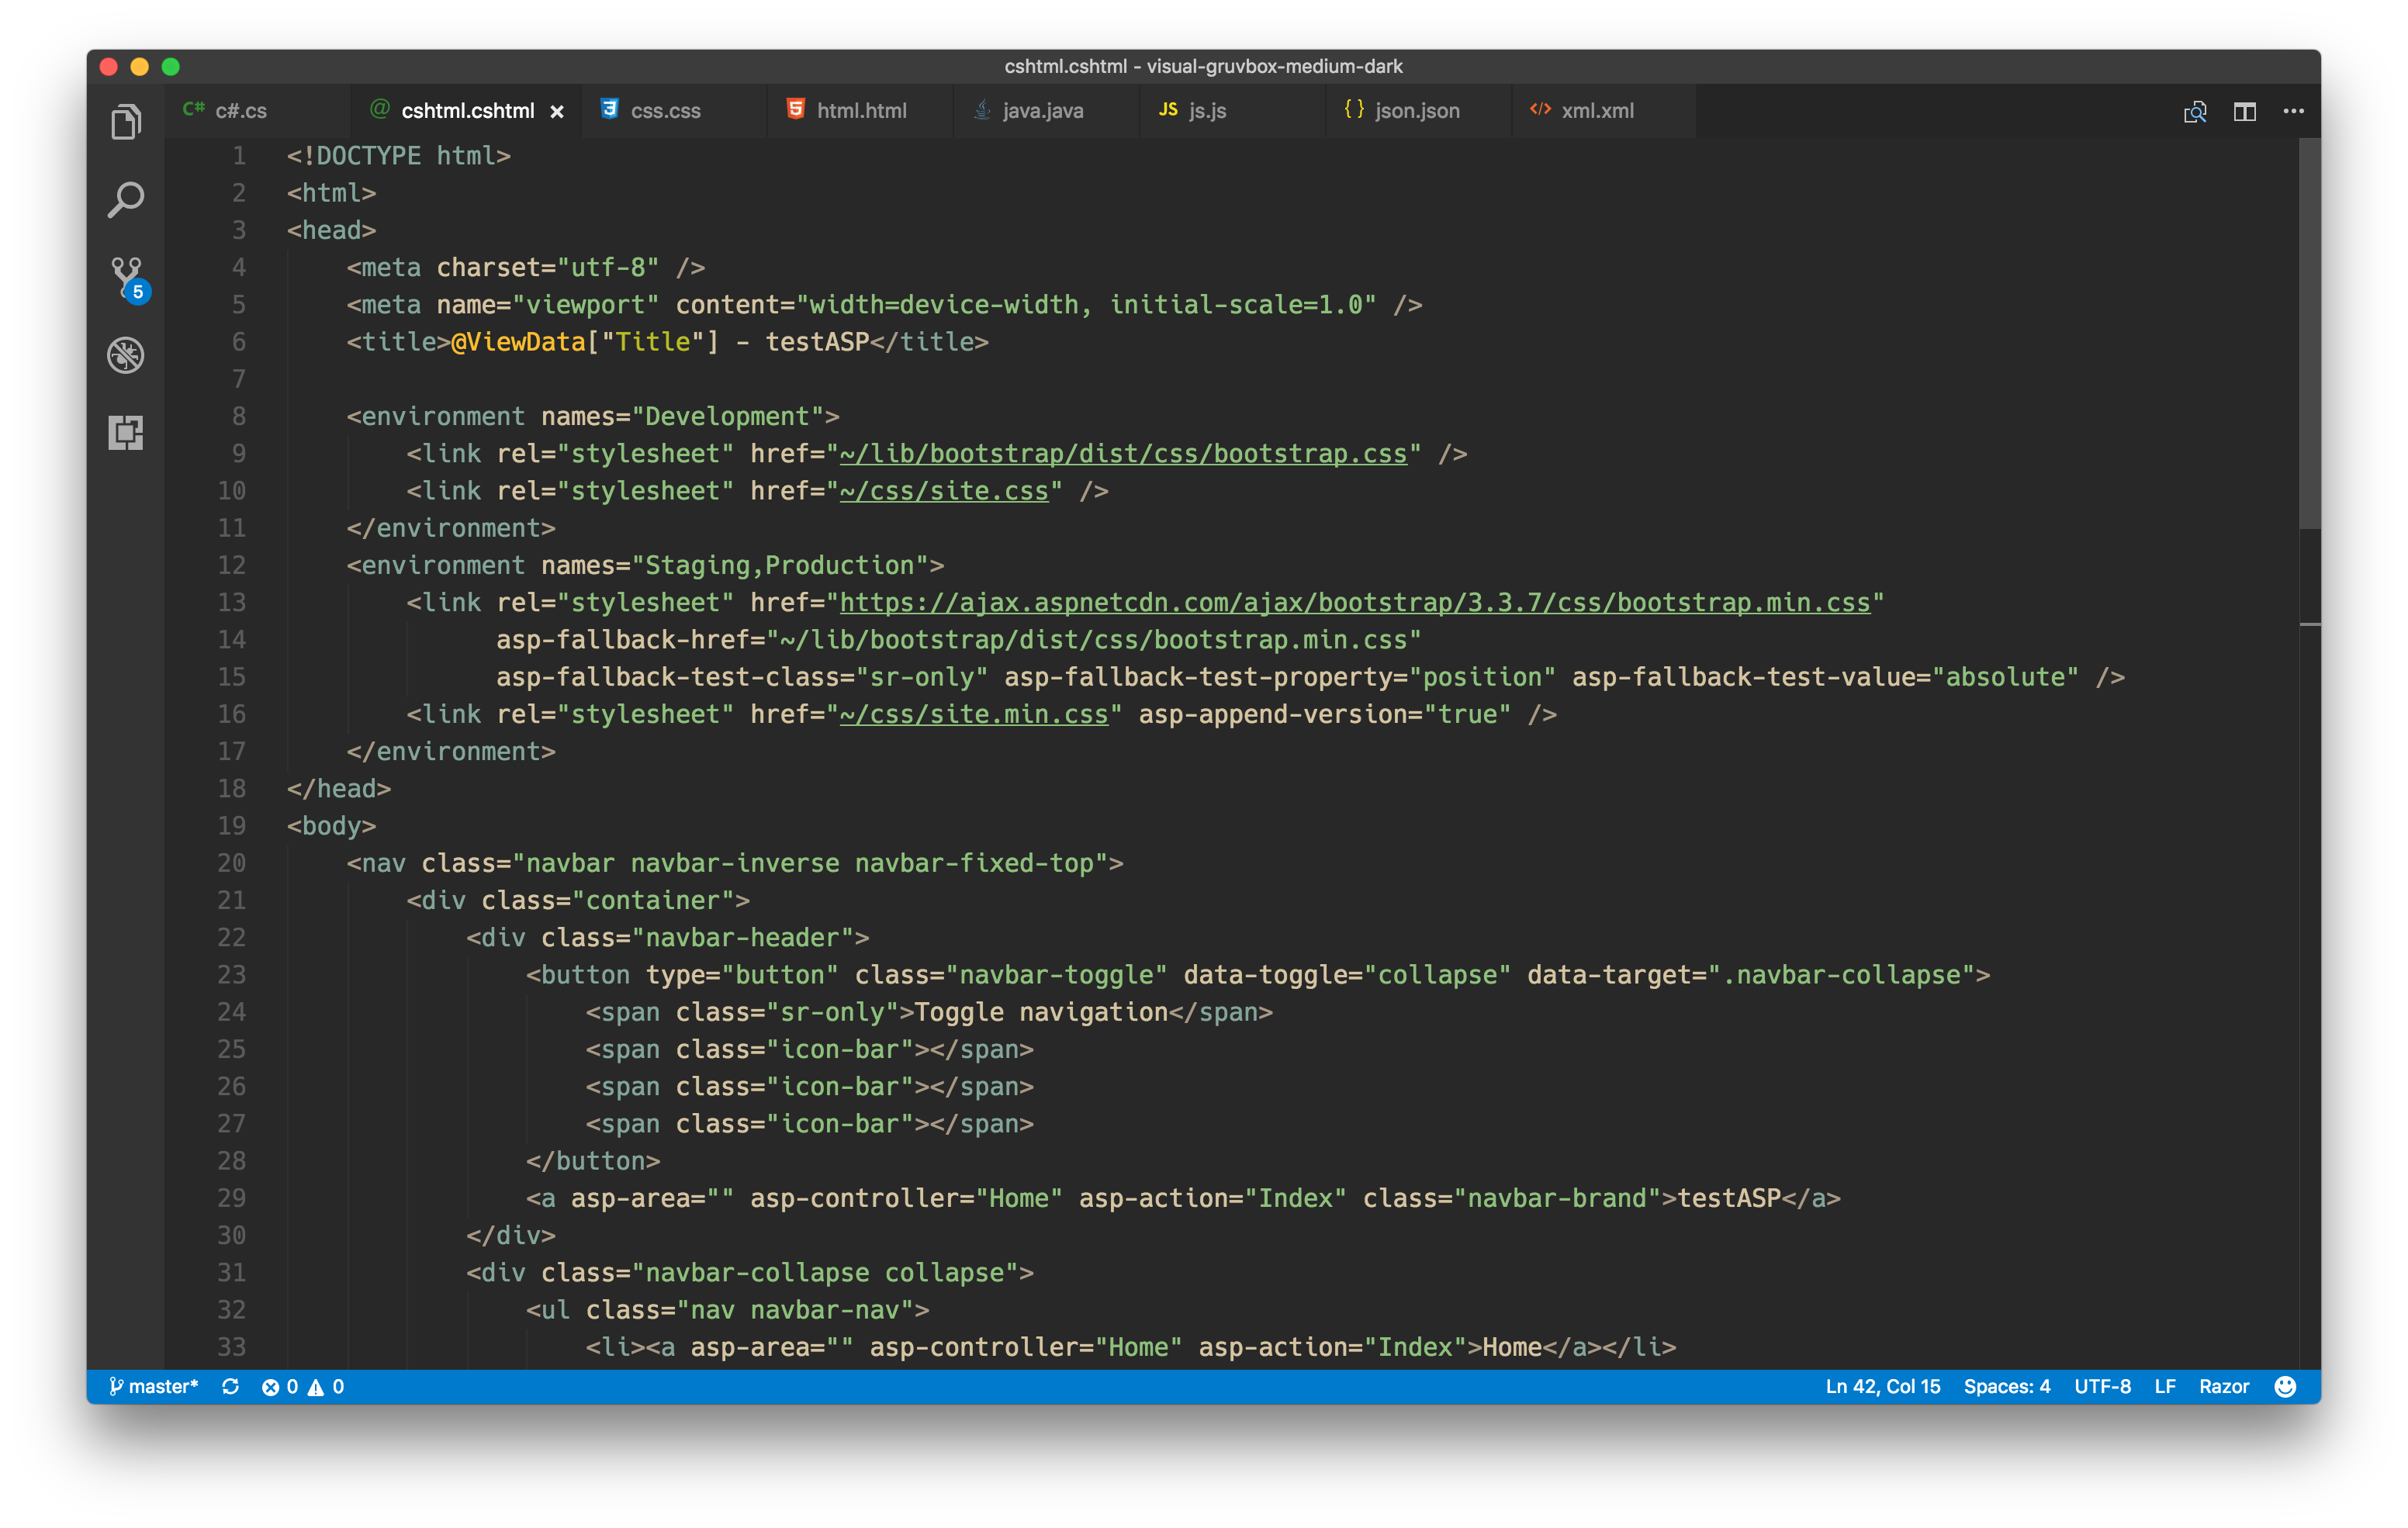Viewport: 2408px width, 1528px height.
Task: Click the Open Preview toolbar icon
Action: [2194, 111]
